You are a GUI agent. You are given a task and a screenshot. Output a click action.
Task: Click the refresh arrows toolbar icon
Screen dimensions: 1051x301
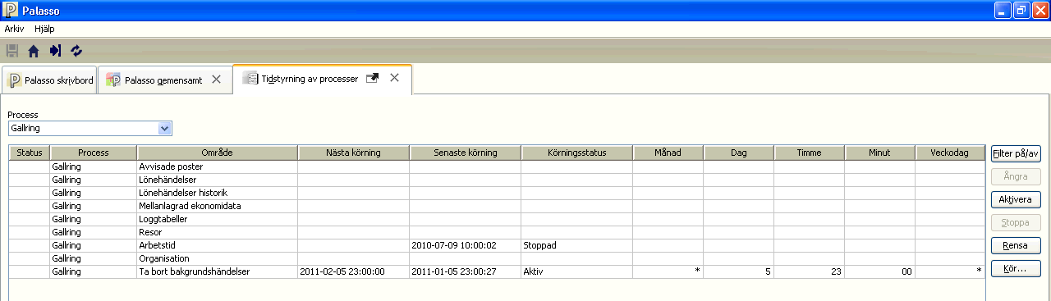(76, 51)
